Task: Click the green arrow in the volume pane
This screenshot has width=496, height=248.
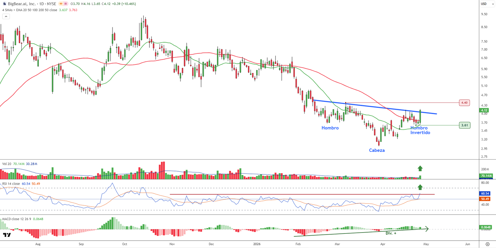Action: (420, 169)
